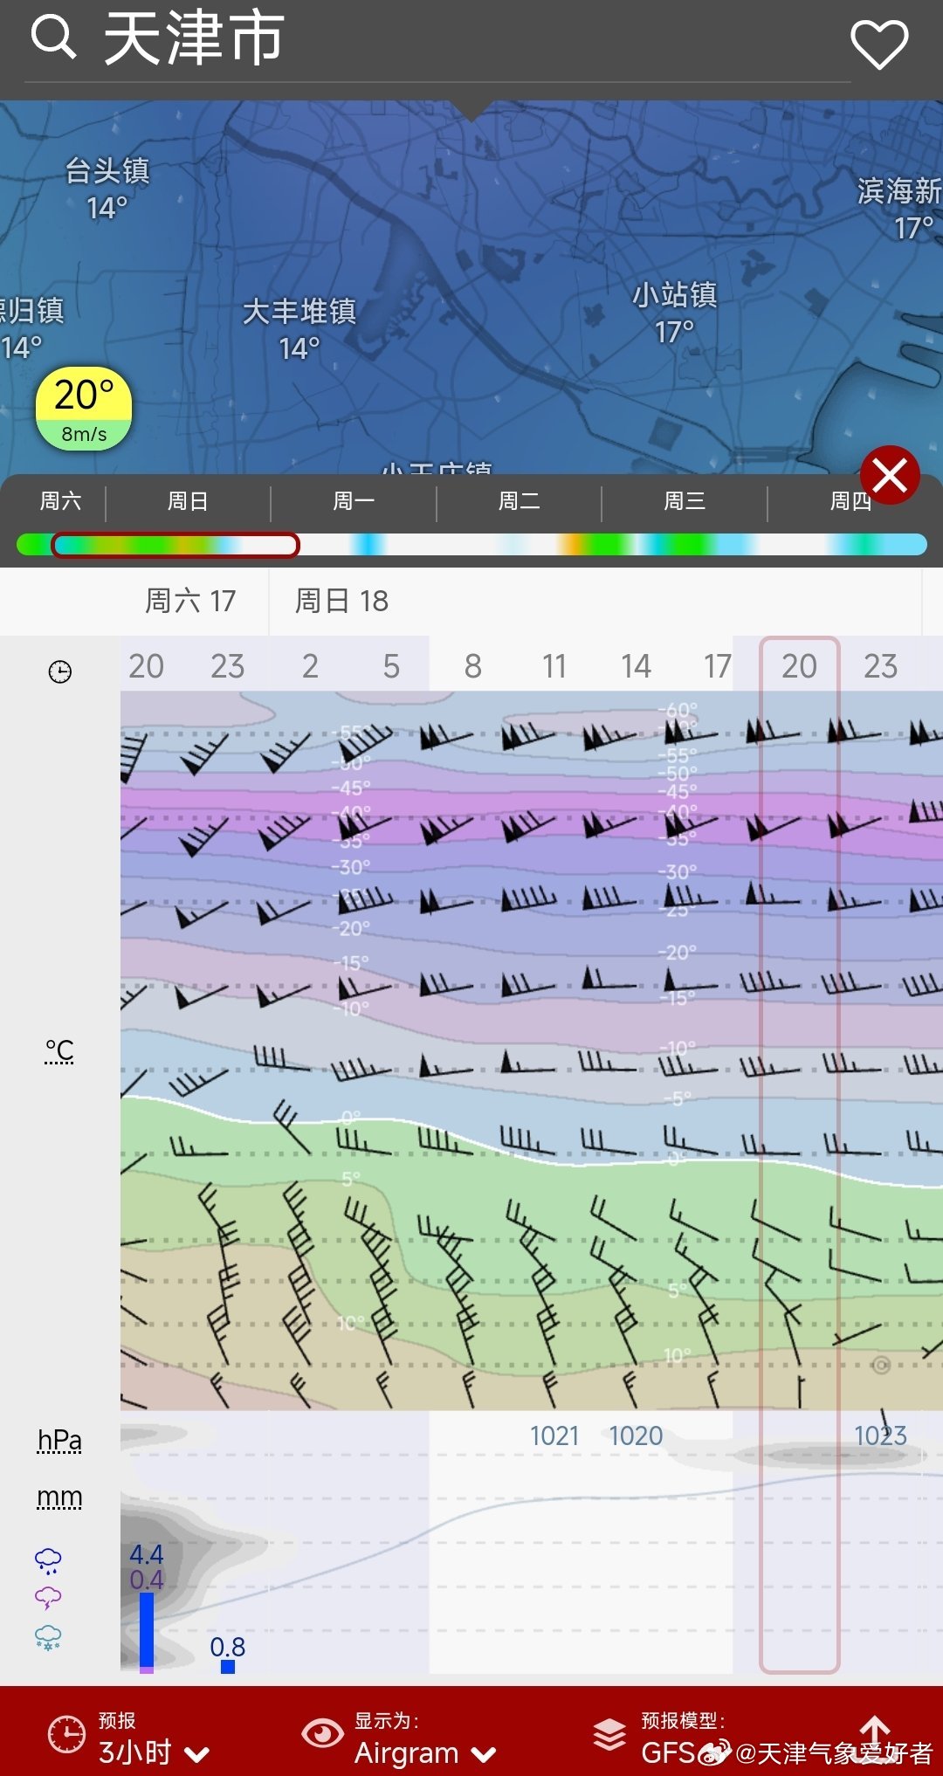Select the 5 o'clock hour label
943x1776 pixels.
(391, 666)
